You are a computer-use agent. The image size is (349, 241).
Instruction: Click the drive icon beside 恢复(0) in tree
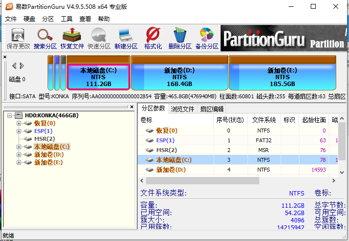[x=28, y=123]
